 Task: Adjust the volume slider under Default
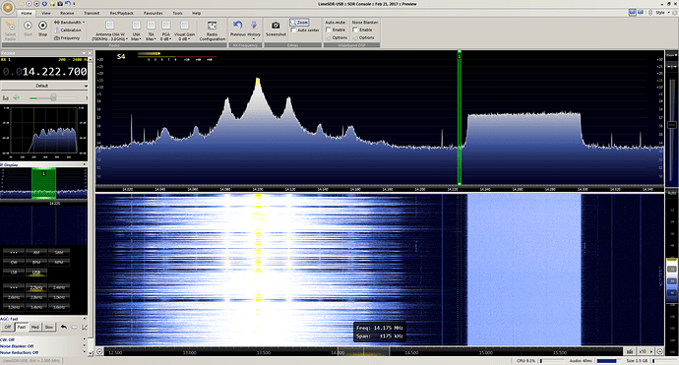[53, 97]
